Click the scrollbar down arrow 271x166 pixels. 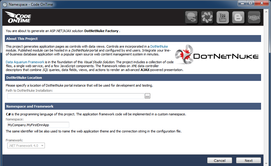[266, 163]
